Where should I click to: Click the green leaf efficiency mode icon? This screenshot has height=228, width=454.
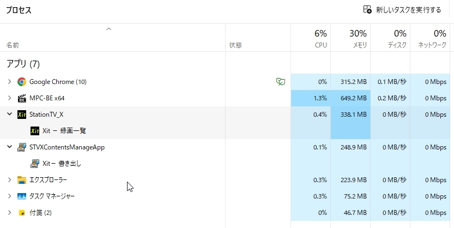point(280,82)
